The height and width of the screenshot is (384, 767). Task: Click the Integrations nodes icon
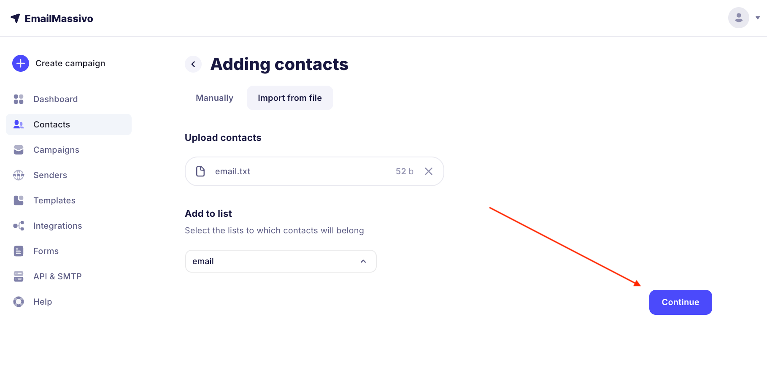coord(19,226)
